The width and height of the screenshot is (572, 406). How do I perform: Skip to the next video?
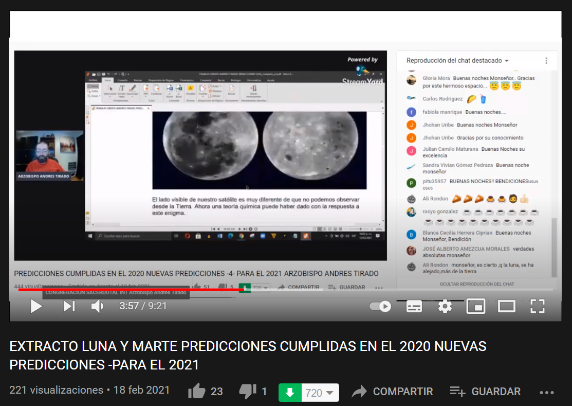click(x=69, y=306)
